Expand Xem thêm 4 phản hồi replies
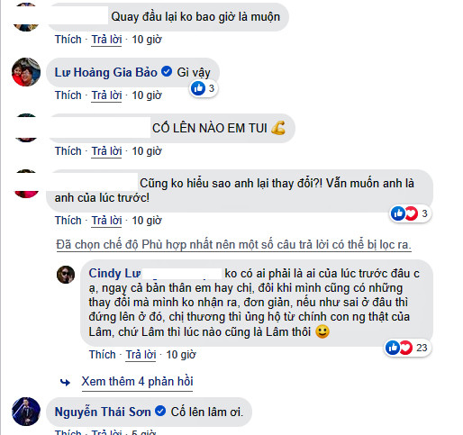The height and width of the screenshot is (435, 463). (x=137, y=382)
